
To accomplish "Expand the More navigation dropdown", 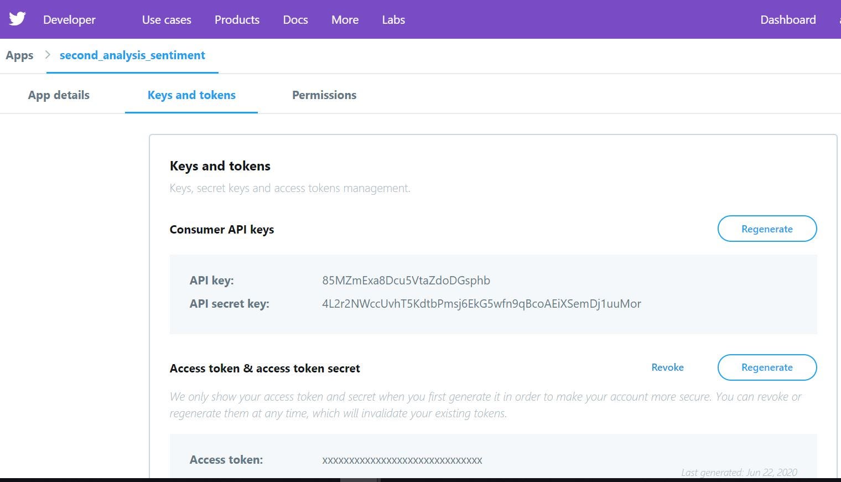I will point(344,19).
